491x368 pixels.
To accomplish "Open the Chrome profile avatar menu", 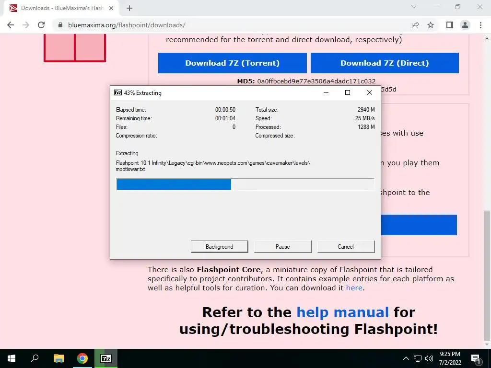I will (x=465, y=25).
